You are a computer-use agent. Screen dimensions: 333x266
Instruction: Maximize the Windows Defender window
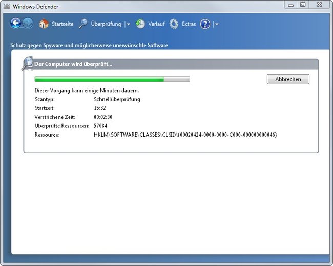(x=303, y=5)
